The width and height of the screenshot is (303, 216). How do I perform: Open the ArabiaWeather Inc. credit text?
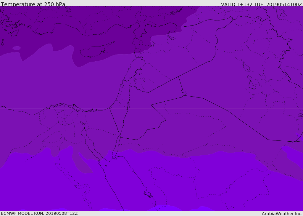coord(282,214)
